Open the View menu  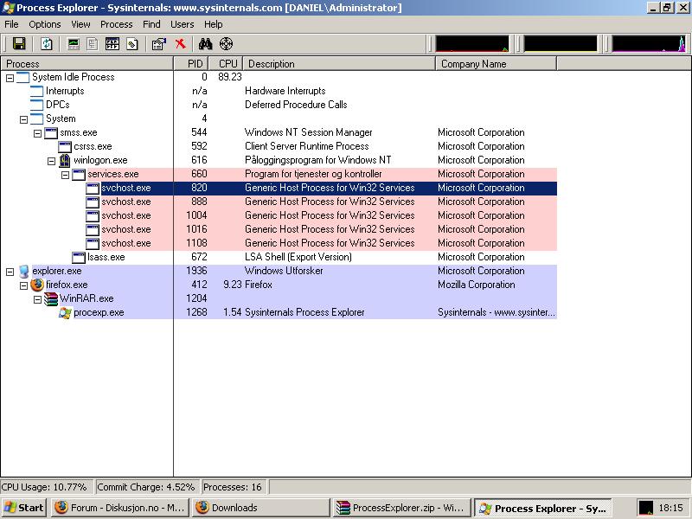tap(80, 24)
